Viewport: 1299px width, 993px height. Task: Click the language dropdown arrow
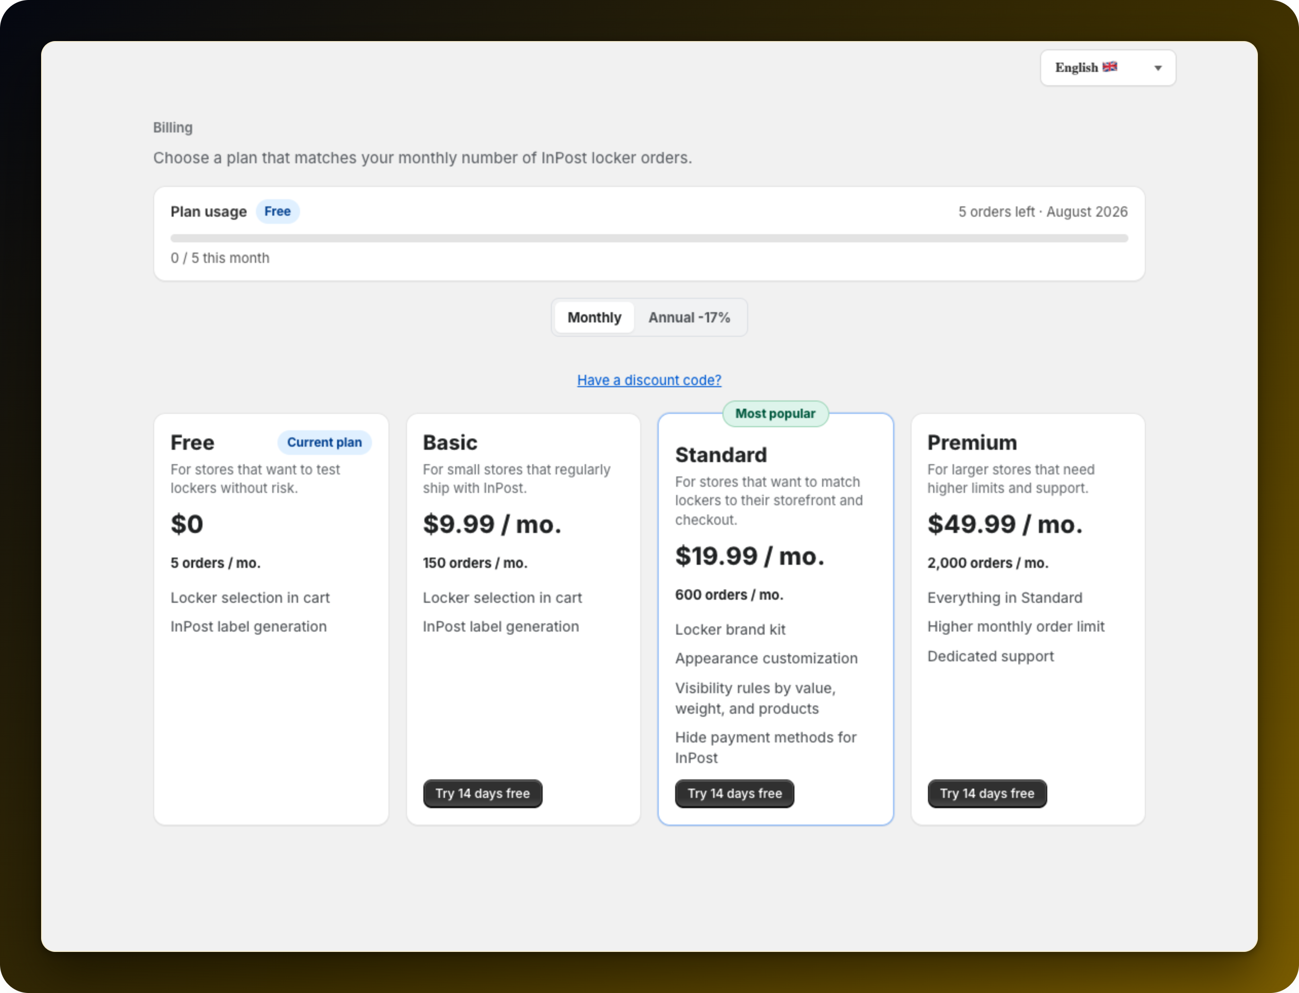(1158, 68)
